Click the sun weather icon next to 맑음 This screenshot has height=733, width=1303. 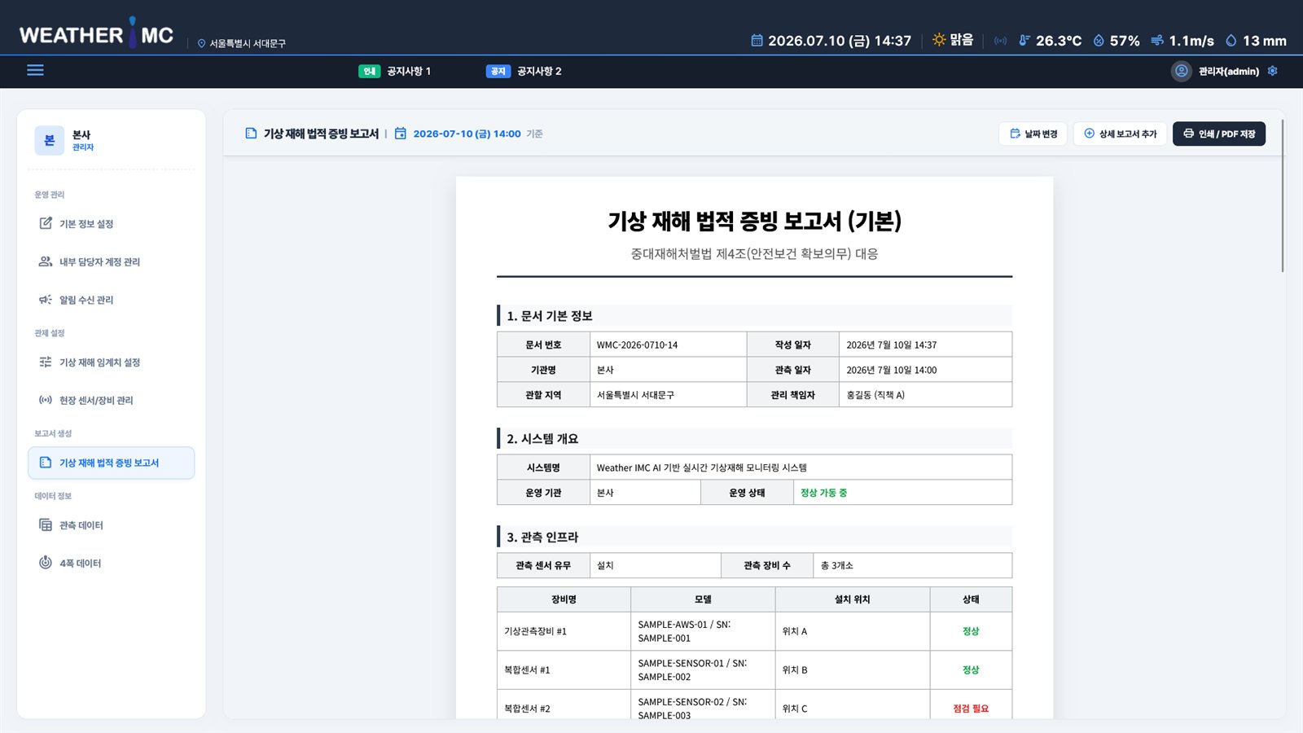(939, 40)
